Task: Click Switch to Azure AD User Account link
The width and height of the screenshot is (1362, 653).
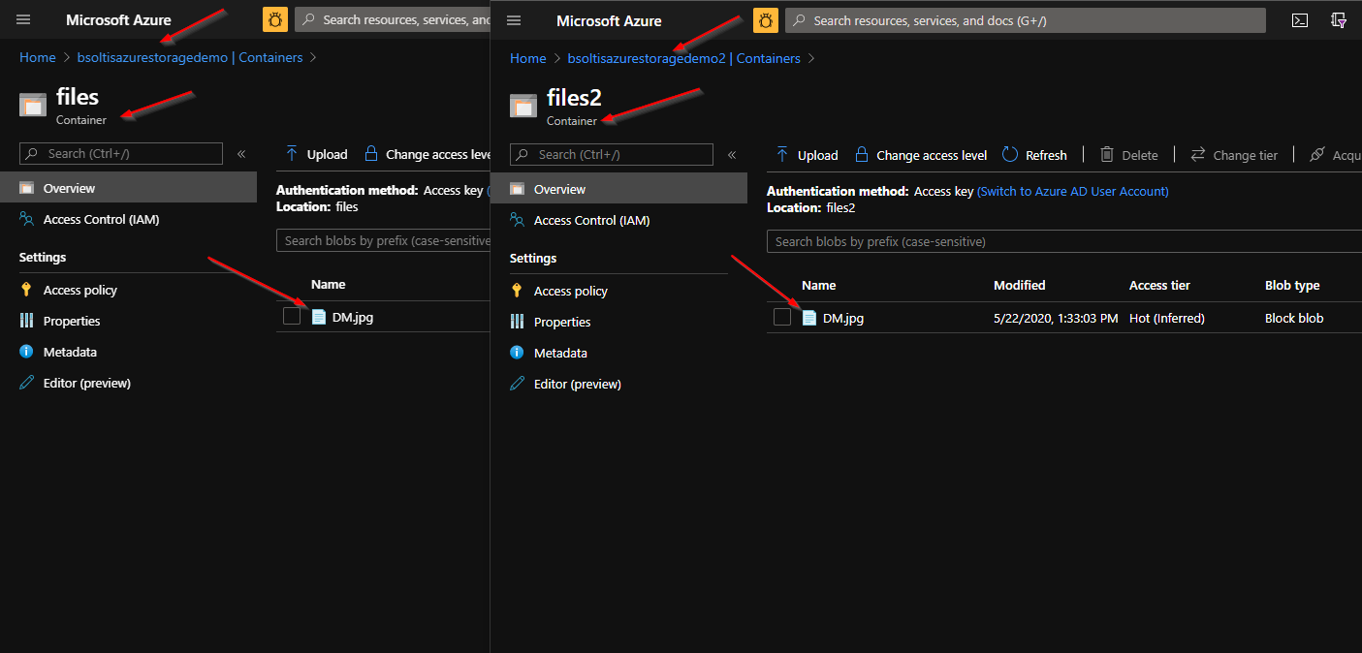Action: 1072,191
